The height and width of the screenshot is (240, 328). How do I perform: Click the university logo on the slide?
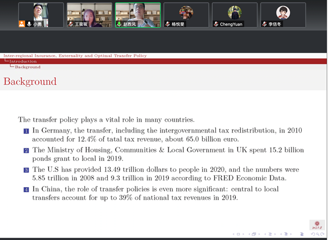tap(317, 225)
